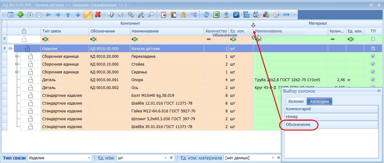Image resolution: width=384 pixels, height=163 pixels.
Task: Select the Болт М10х40 6g.58.019 cell
Action: pyautogui.click(x=167, y=95)
